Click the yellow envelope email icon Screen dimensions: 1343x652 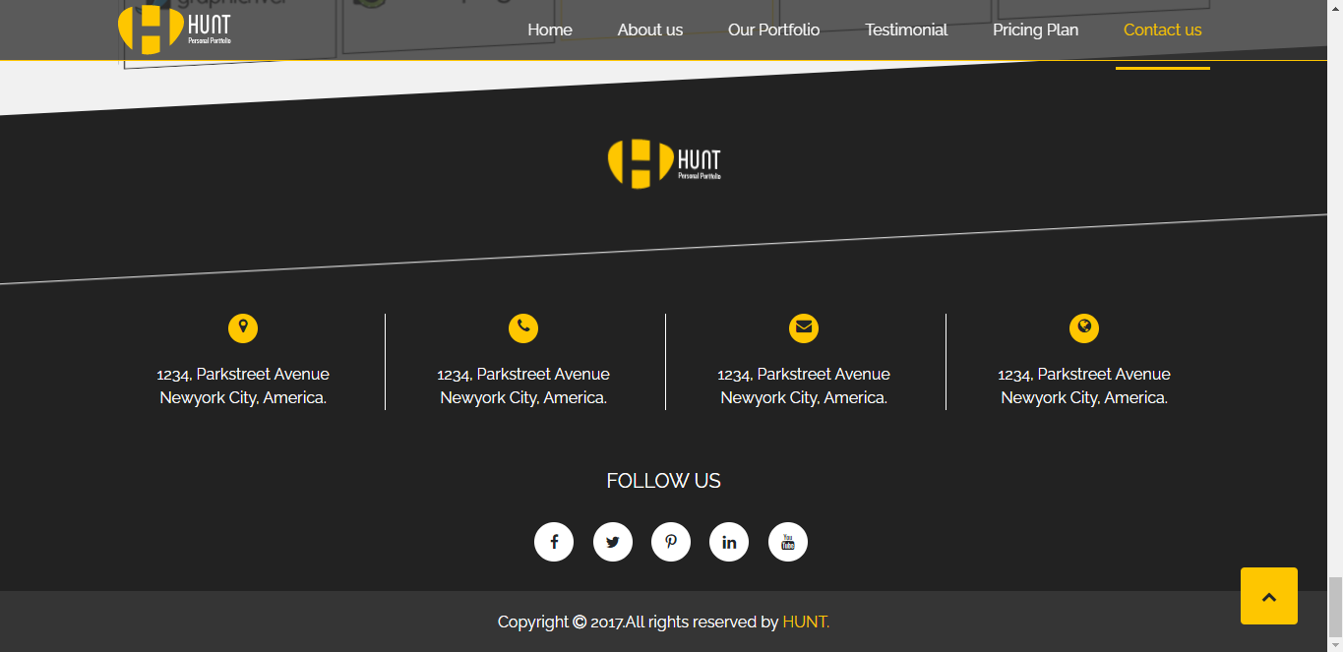click(804, 328)
